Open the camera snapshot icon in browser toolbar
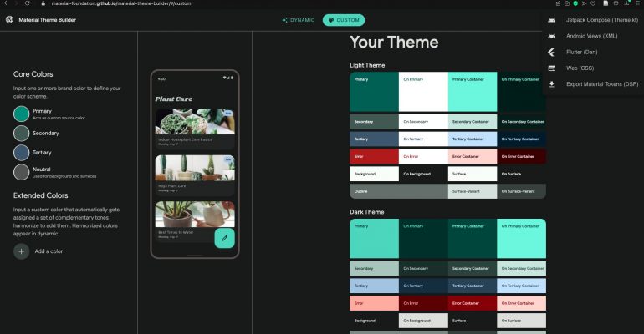 (567, 3)
